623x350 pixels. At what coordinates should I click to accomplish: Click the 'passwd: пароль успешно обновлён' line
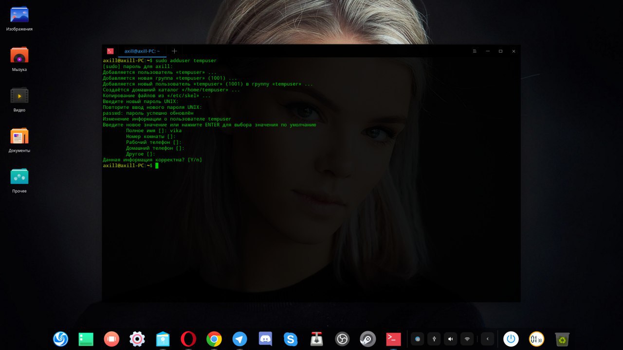click(x=148, y=113)
